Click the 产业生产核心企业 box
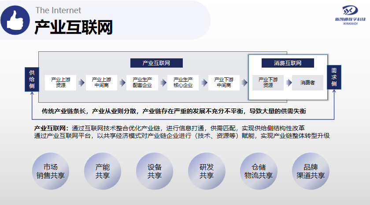This screenshot has width=370, height=205. [183, 83]
